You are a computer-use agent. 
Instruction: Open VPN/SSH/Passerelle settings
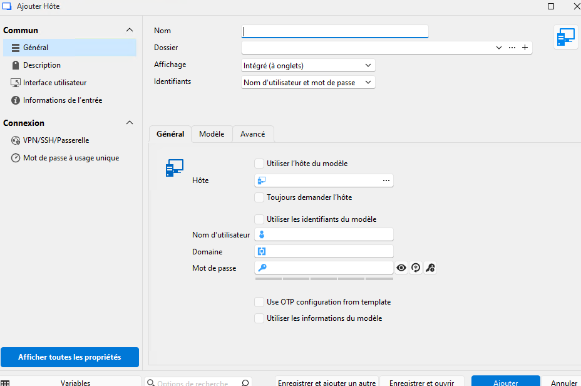click(x=56, y=140)
